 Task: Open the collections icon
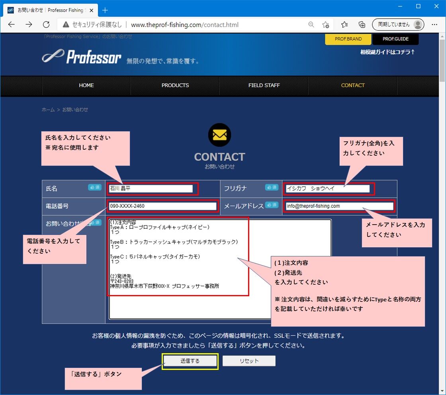coord(362,24)
